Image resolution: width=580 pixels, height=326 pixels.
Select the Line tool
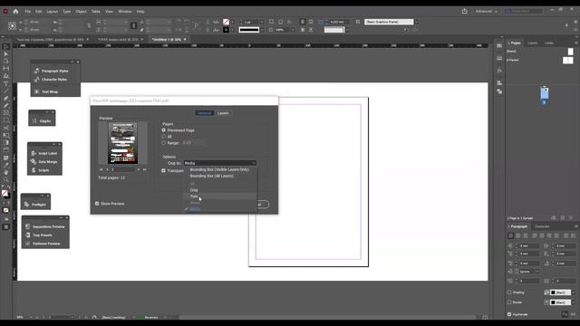click(6, 91)
